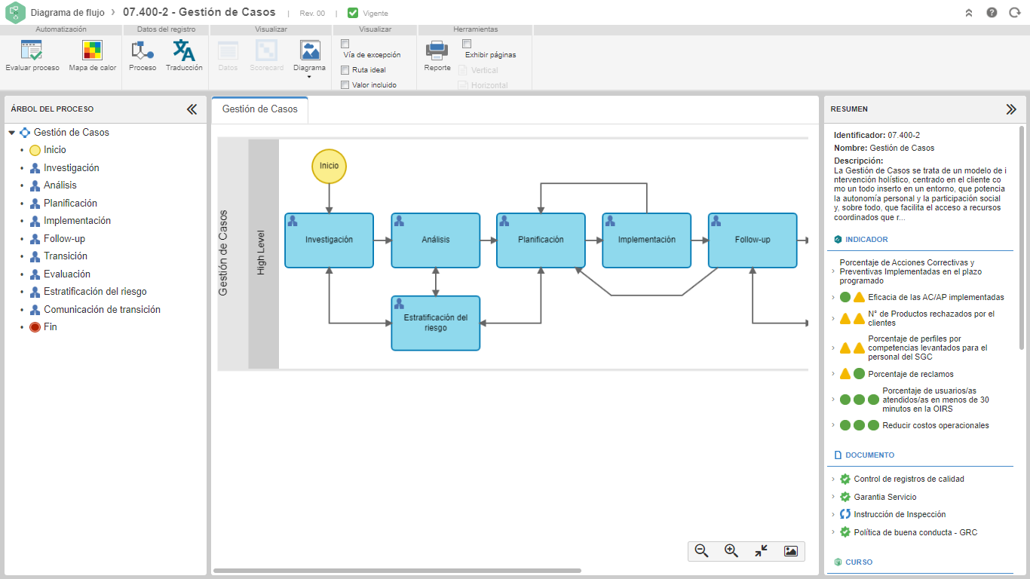Viewport: 1030px width, 579px height.
Task: Select the Estratificación del riesgo diagram box
Action: (436, 323)
